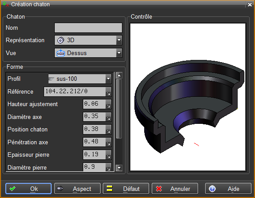This screenshot has height=198, width=255.
Task: Click the Nom text field
Action: tap(88, 28)
